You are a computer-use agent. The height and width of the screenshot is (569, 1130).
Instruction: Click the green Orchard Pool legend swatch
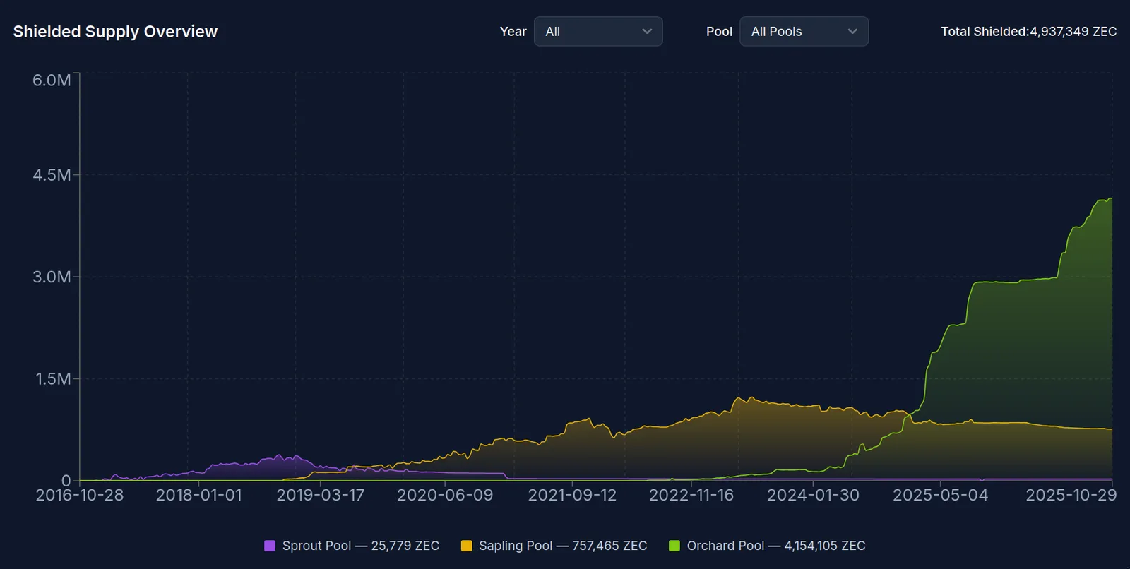click(x=674, y=546)
